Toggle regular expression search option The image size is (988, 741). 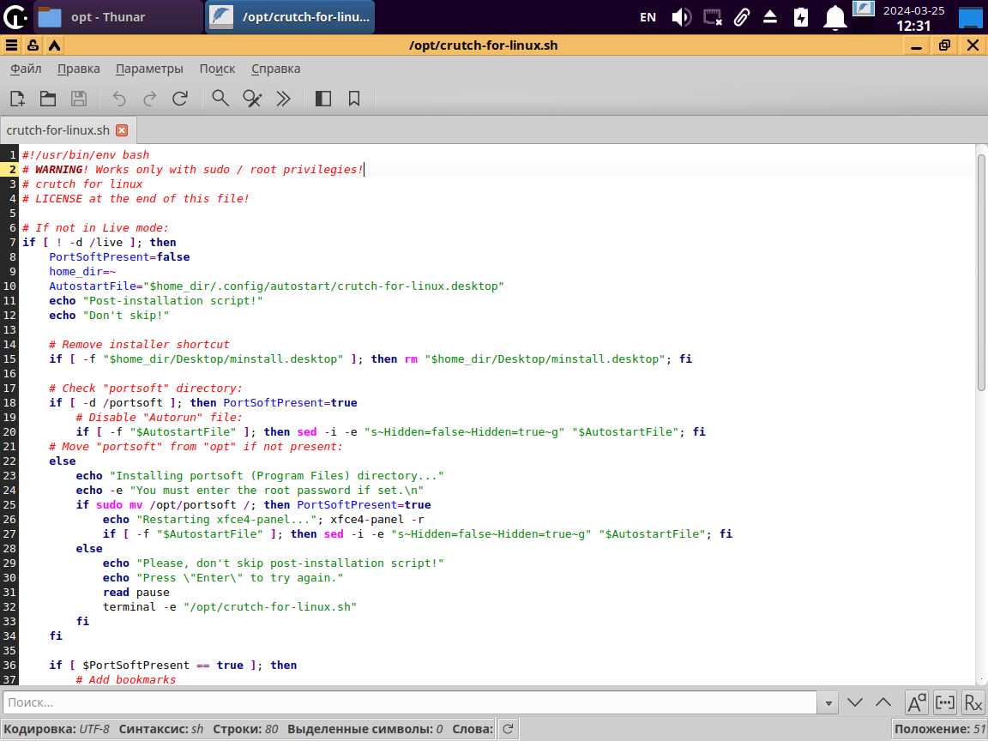(x=973, y=702)
